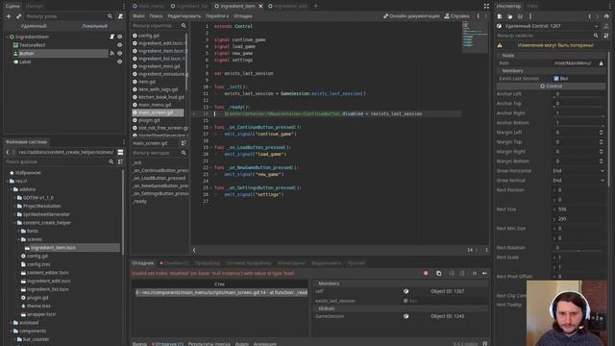Toggle Exists Last Session checkbox in Inspector
The height and width of the screenshot is (346, 615).
coord(556,79)
